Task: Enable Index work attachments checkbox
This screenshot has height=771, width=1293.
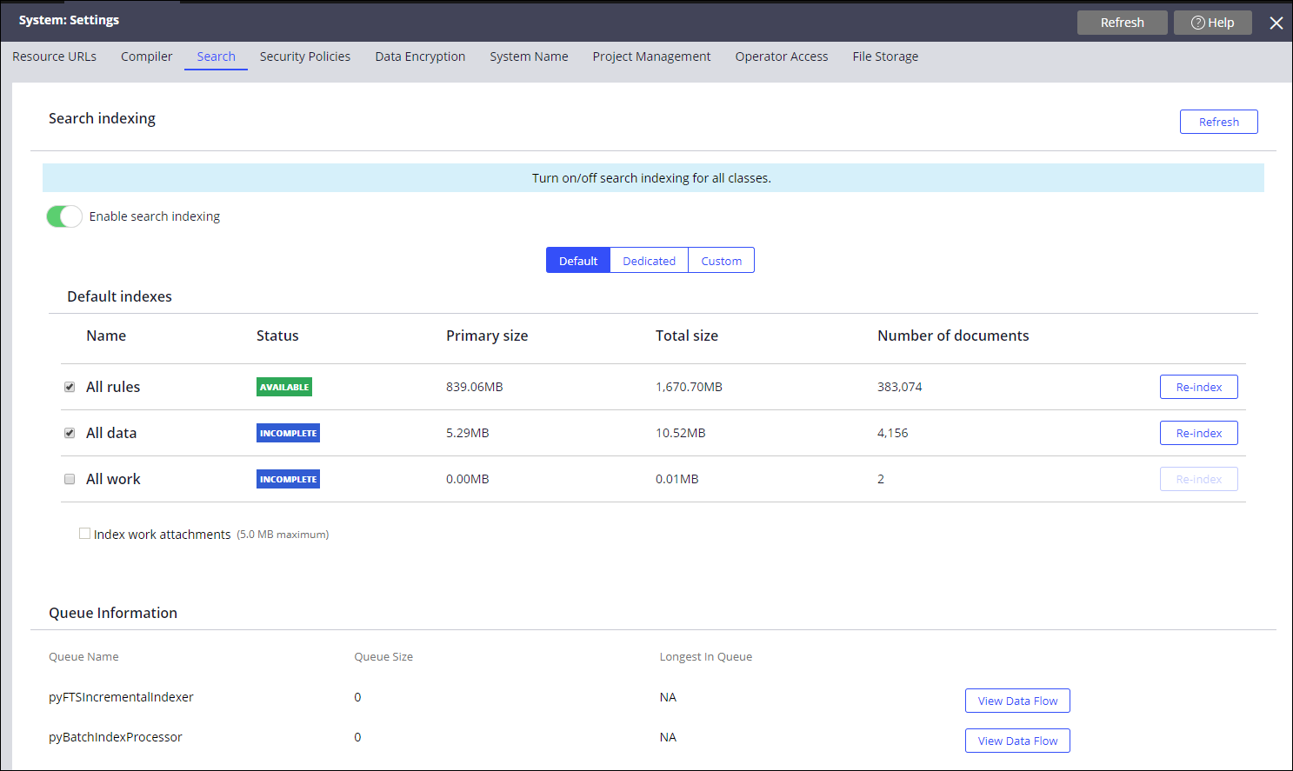Action: [84, 534]
